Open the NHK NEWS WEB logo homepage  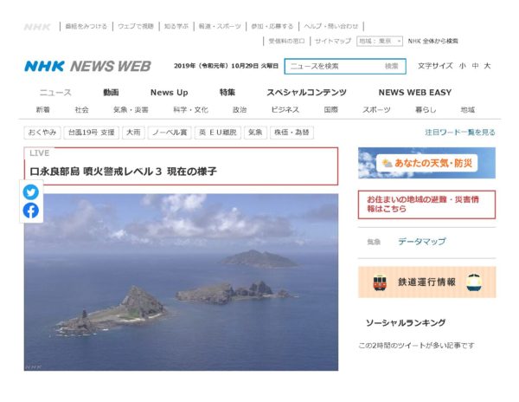87,67
